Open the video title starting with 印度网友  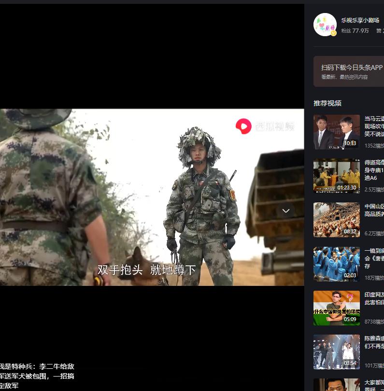coord(374,298)
